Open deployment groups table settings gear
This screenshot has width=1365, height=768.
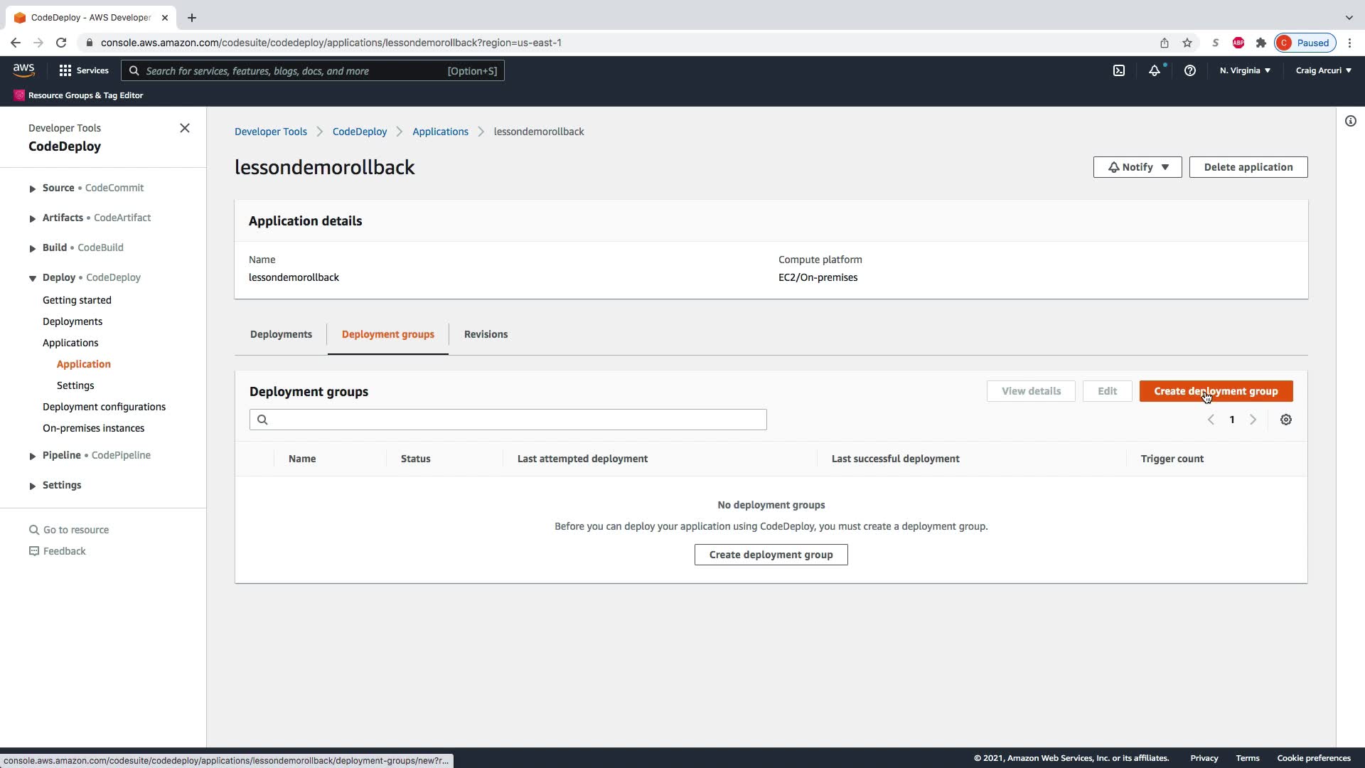1285,420
